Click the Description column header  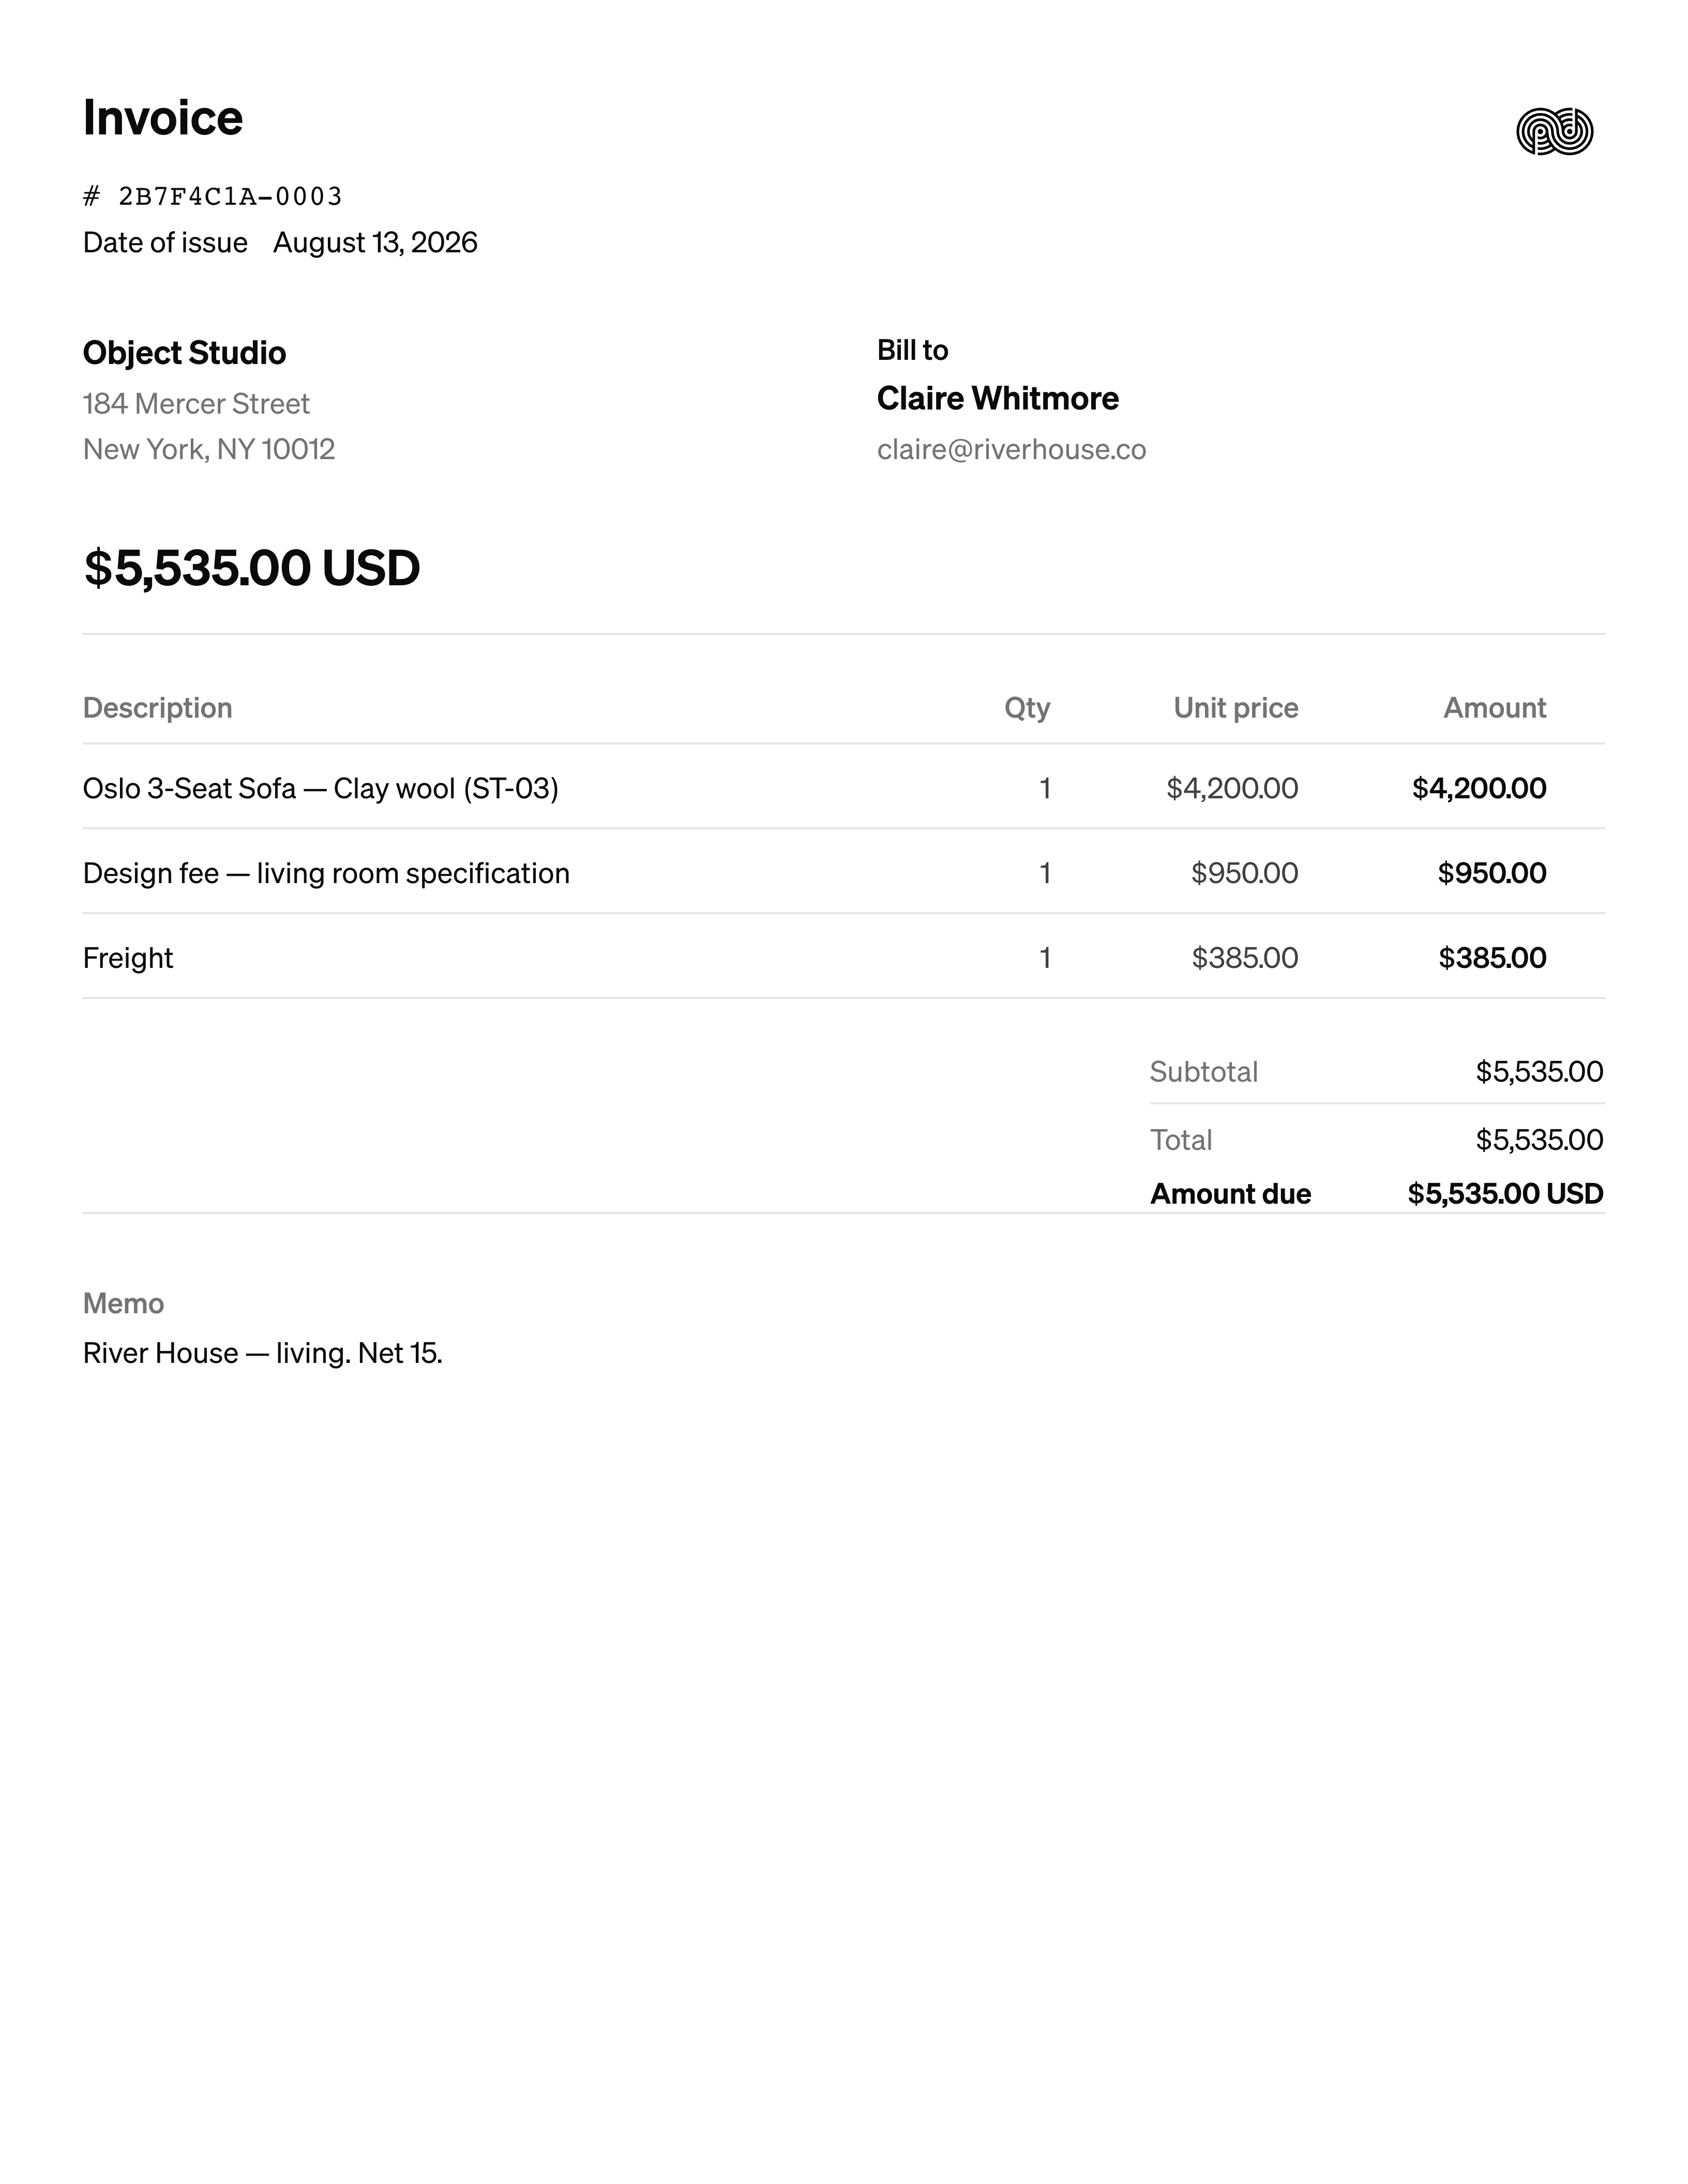pyautogui.click(x=157, y=708)
